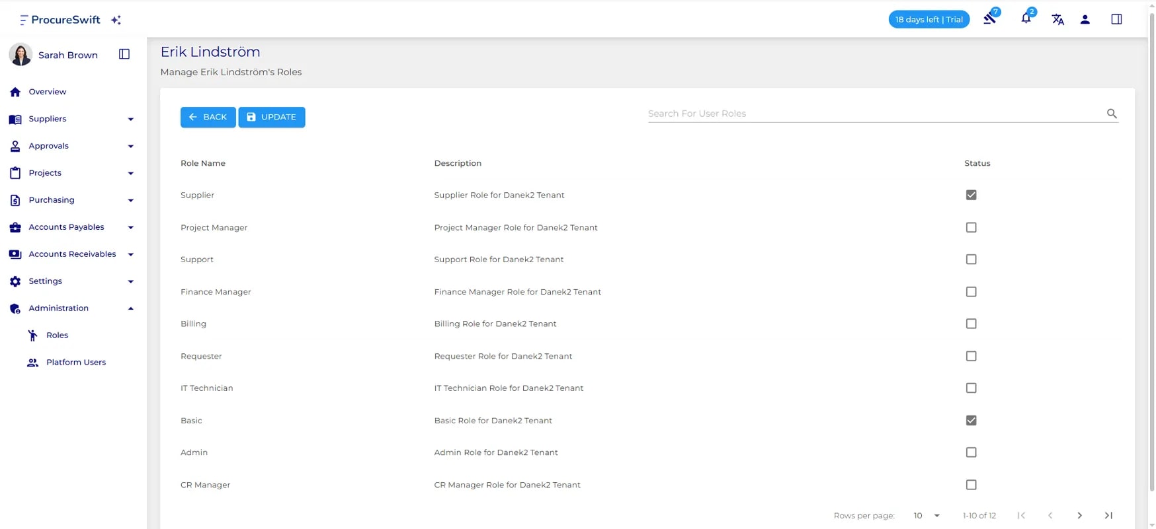Screen dimensions: 1156x529
Task: Select the Accounts Payables menu label
Action: coord(66,227)
